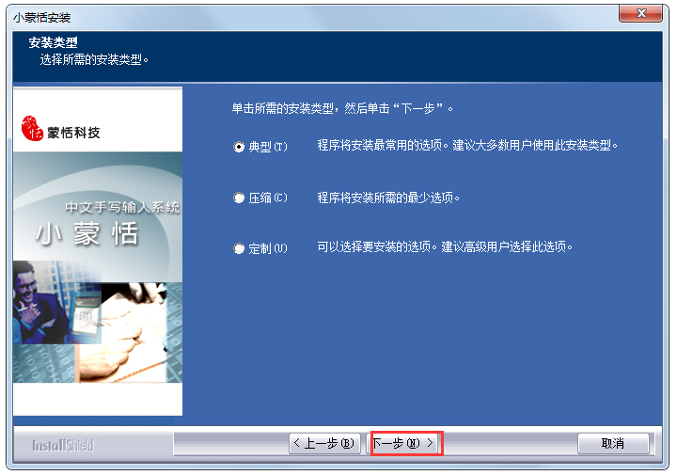This screenshot has height=475, width=677.
Task: Click the subtitle 选择所需的安装类型
Action: 94,59
